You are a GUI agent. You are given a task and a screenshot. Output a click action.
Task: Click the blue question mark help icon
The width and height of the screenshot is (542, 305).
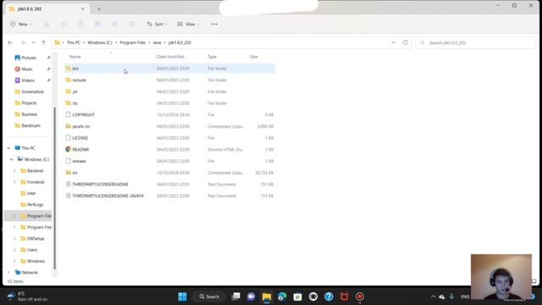329,297
